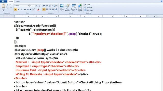Align text right
The image size is (163, 91).
point(50,9)
